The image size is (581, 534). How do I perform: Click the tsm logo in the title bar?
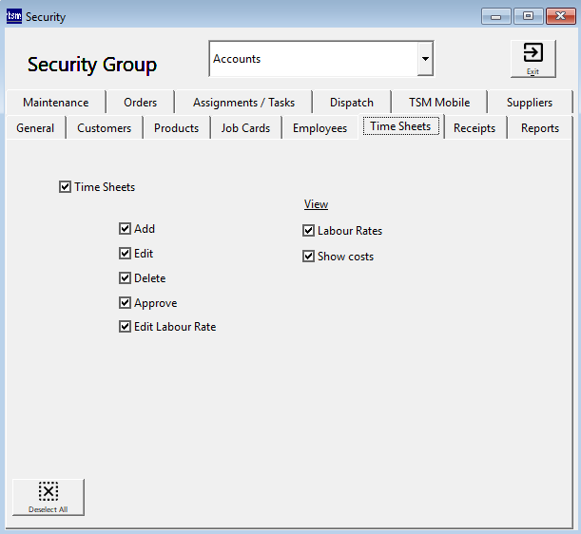click(14, 16)
